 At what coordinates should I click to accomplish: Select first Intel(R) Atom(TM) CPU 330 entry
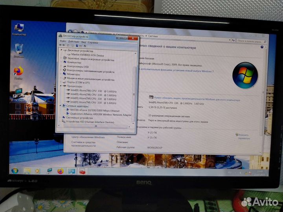pos(93,91)
